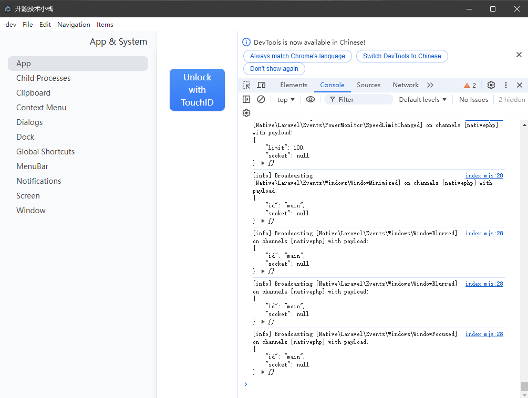The image size is (528, 398).
Task: Open the File menu
Action: coord(28,25)
